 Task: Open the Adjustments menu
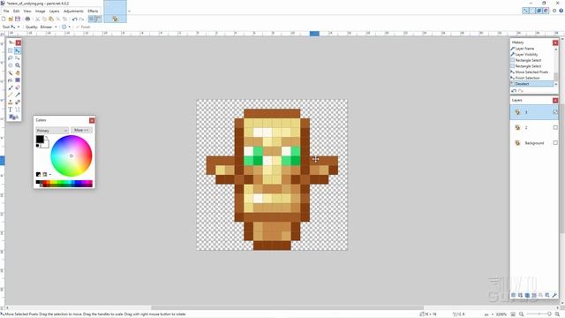click(x=73, y=11)
